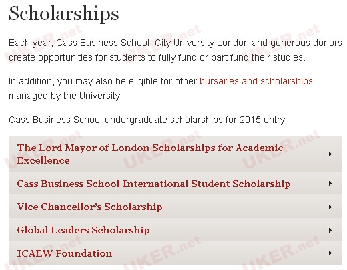Click the 'create opportunities for students' text line
Image resolution: width=347 pixels, height=270 pixels.
157,57
